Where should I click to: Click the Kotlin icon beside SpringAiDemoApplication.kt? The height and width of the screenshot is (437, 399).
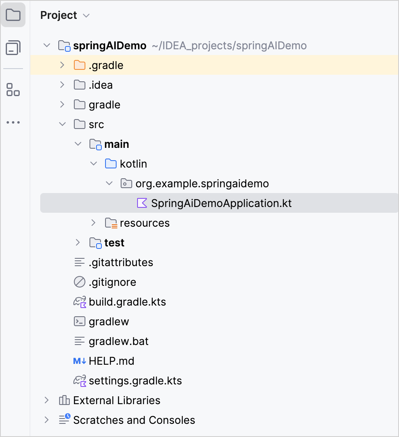click(x=141, y=203)
